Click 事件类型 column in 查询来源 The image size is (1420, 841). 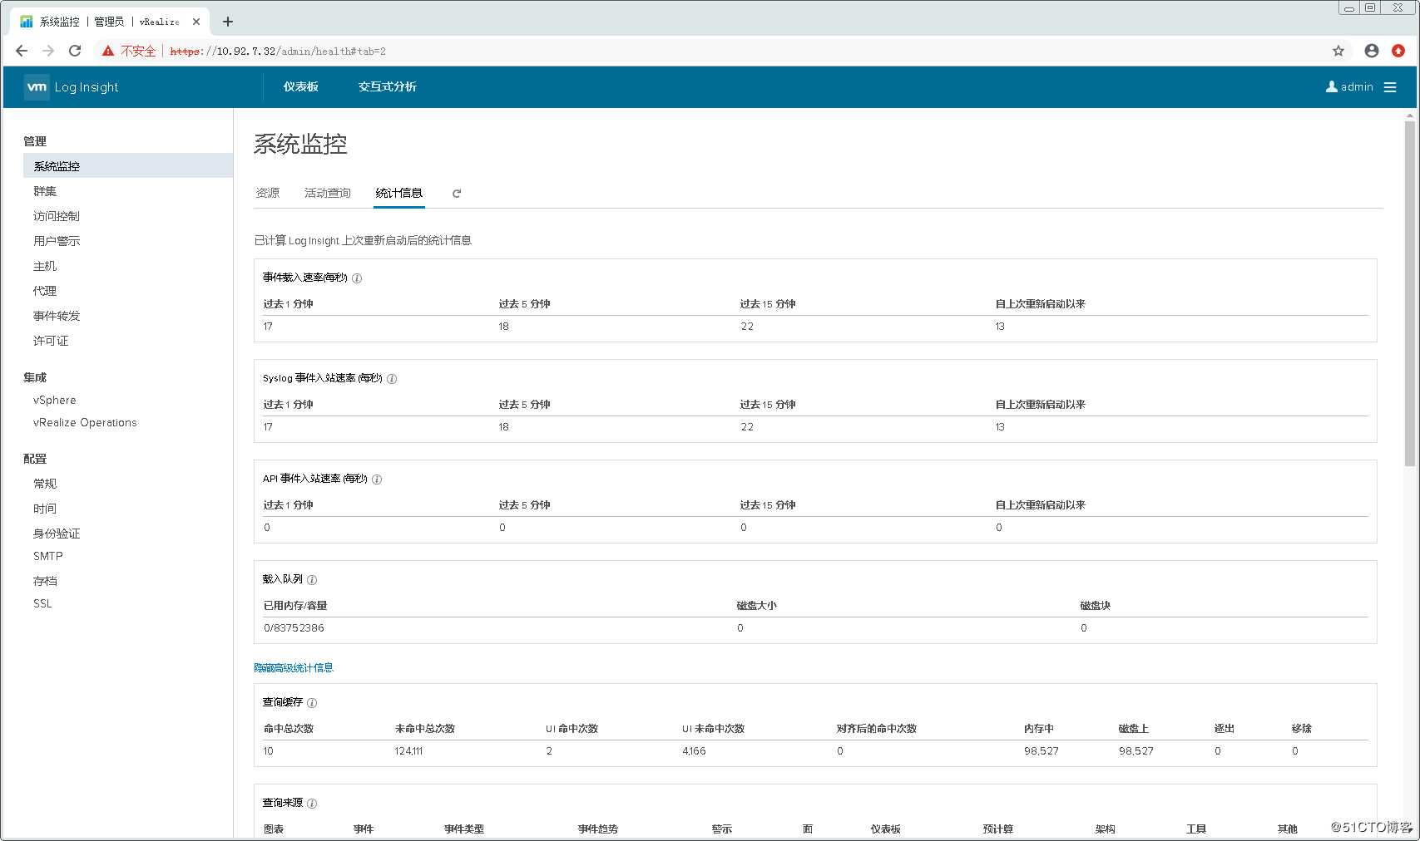pyautogui.click(x=464, y=829)
